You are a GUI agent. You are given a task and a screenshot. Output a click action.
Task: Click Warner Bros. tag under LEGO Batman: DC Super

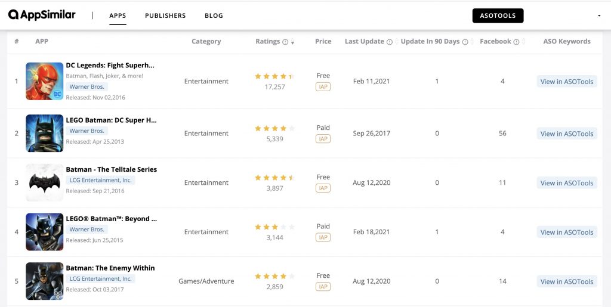point(87,131)
